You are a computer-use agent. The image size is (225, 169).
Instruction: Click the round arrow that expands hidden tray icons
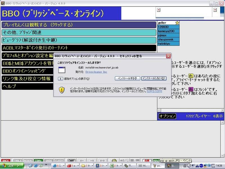point(189,166)
